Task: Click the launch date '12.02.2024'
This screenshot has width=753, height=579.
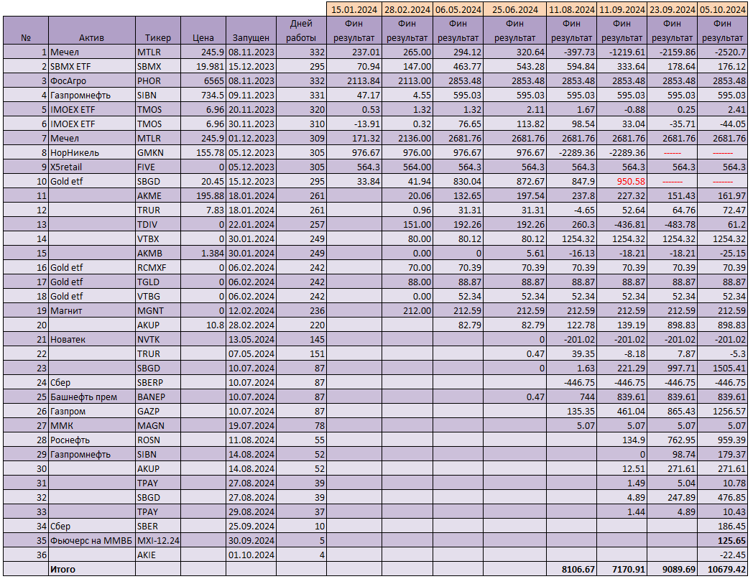Action: pos(251,310)
